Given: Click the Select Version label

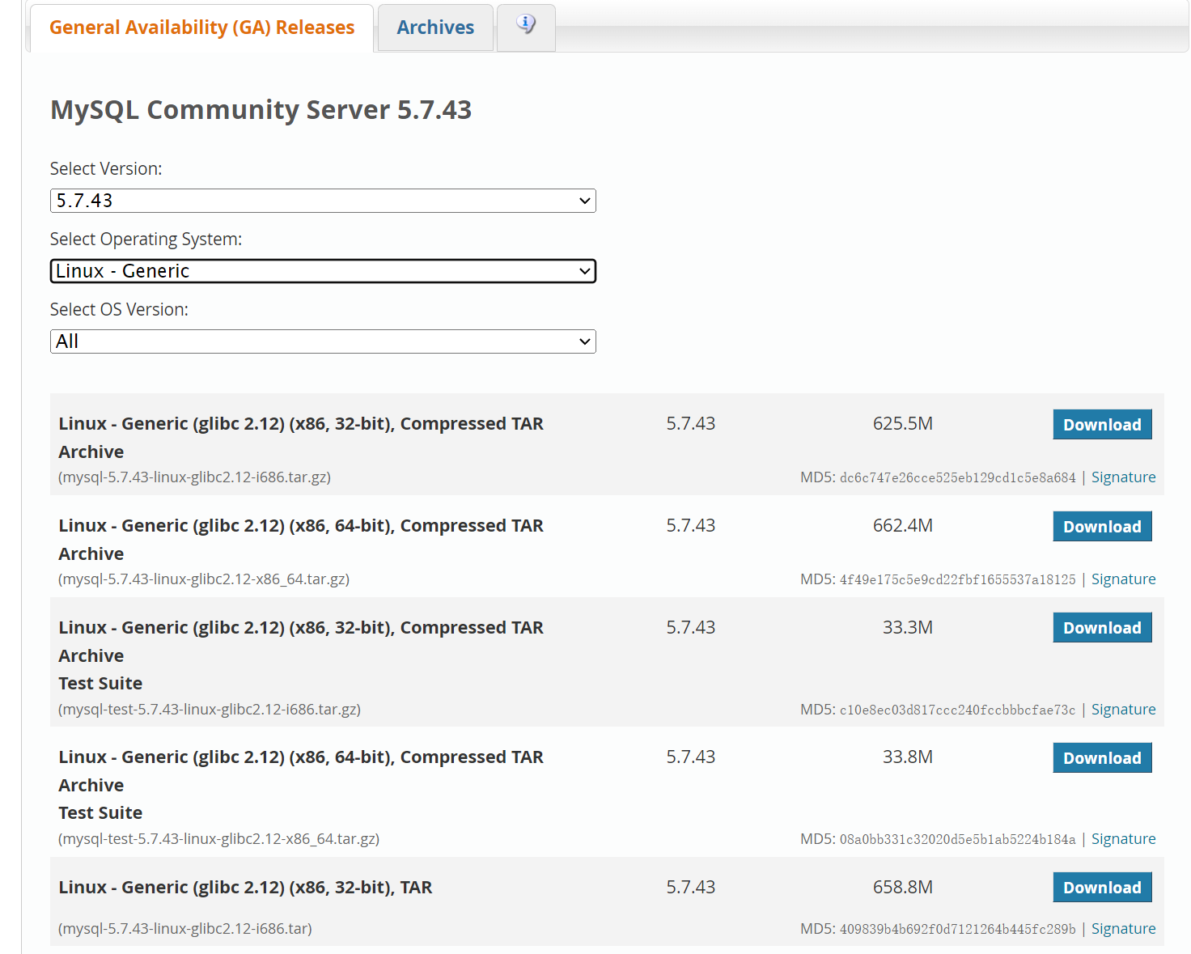Looking at the screenshot, I should 106,169.
